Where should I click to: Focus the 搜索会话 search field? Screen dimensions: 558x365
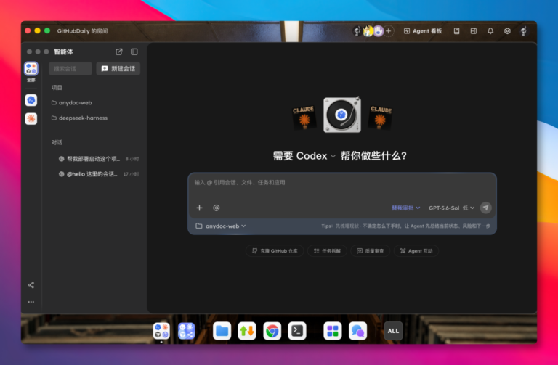(x=70, y=69)
